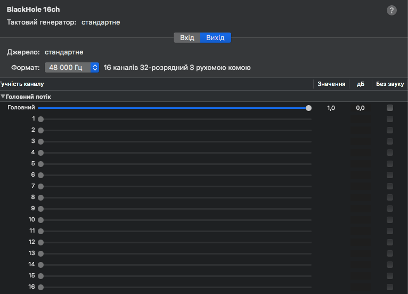Click the BlackHole 16ch device title
The height and width of the screenshot is (294, 408).
tap(34, 10)
